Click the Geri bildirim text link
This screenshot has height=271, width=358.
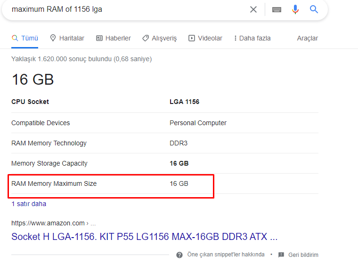(x=303, y=255)
